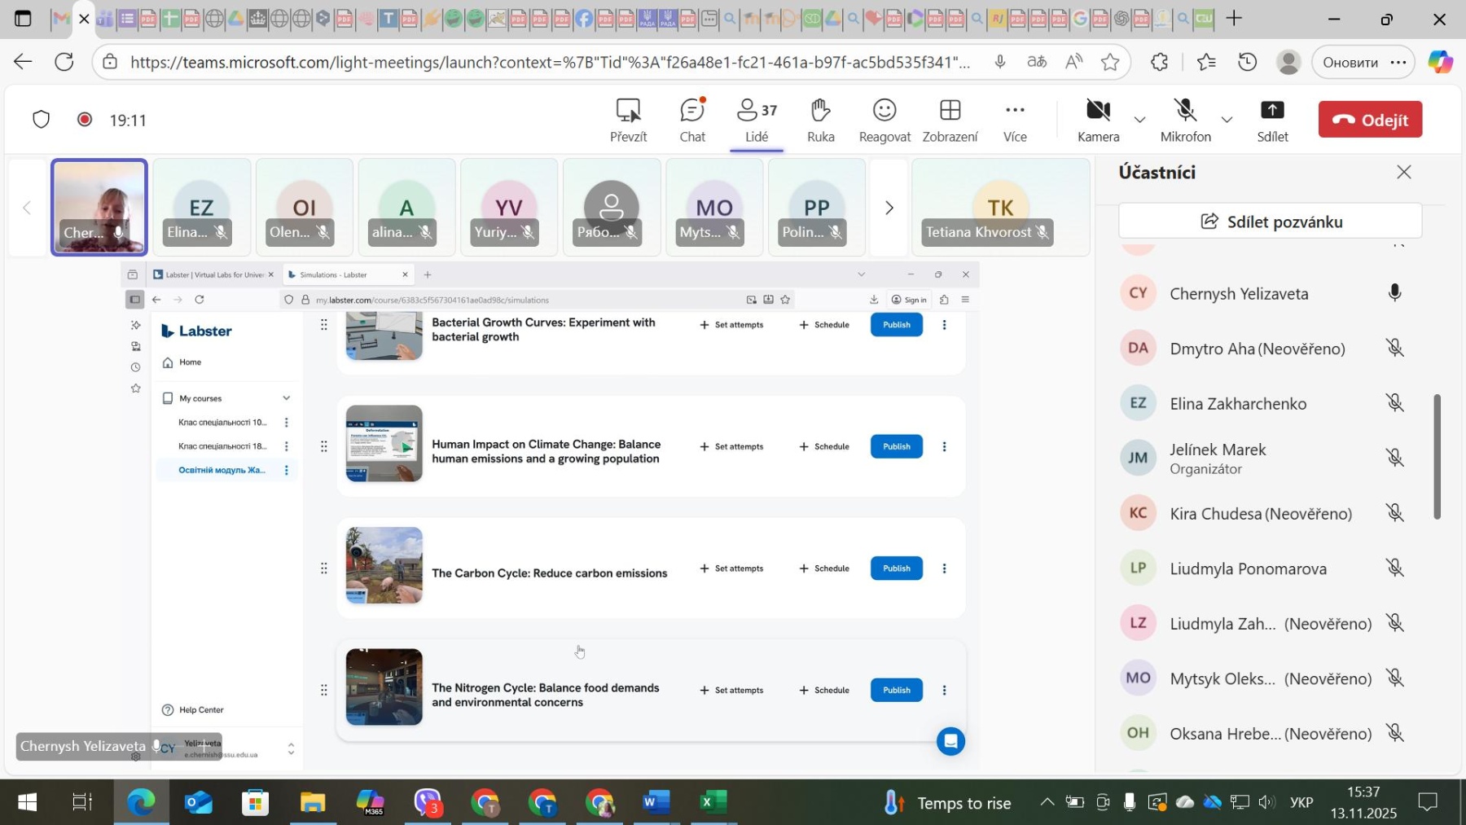This screenshot has height=825, width=1466.
Task: Leave meeting with Odejít button
Action: (1369, 120)
